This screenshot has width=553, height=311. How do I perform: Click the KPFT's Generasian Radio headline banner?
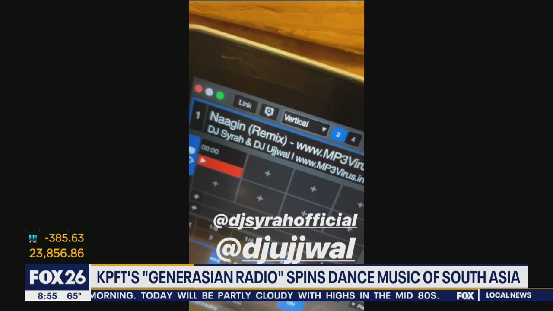tap(308, 277)
